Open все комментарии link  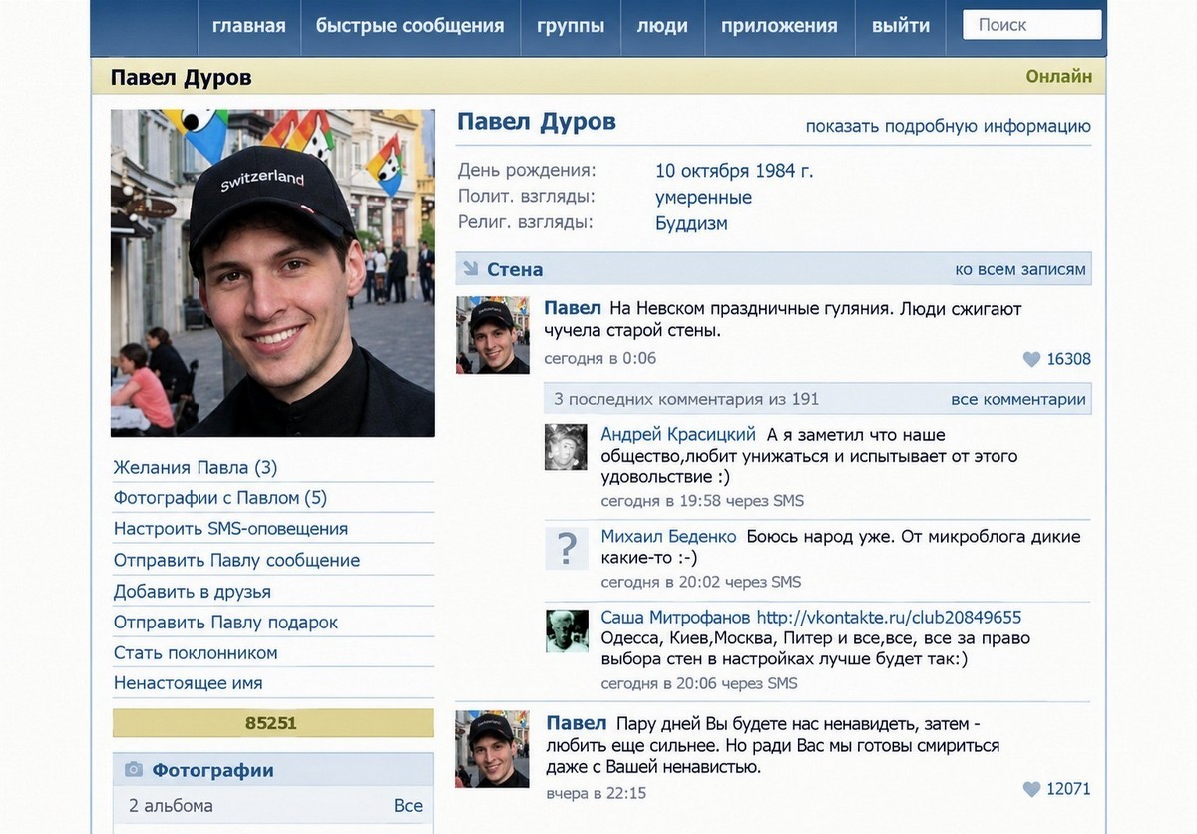coord(1018,399)
